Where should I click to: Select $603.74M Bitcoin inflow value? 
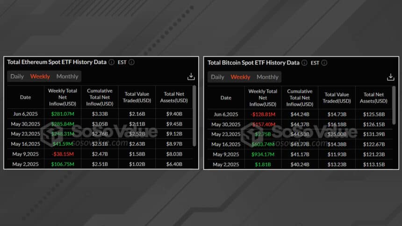[263, 144]
